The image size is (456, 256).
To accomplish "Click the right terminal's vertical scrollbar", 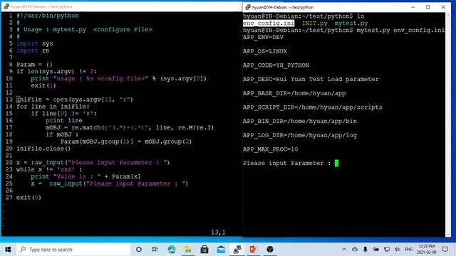I will [x=448, y=124].
